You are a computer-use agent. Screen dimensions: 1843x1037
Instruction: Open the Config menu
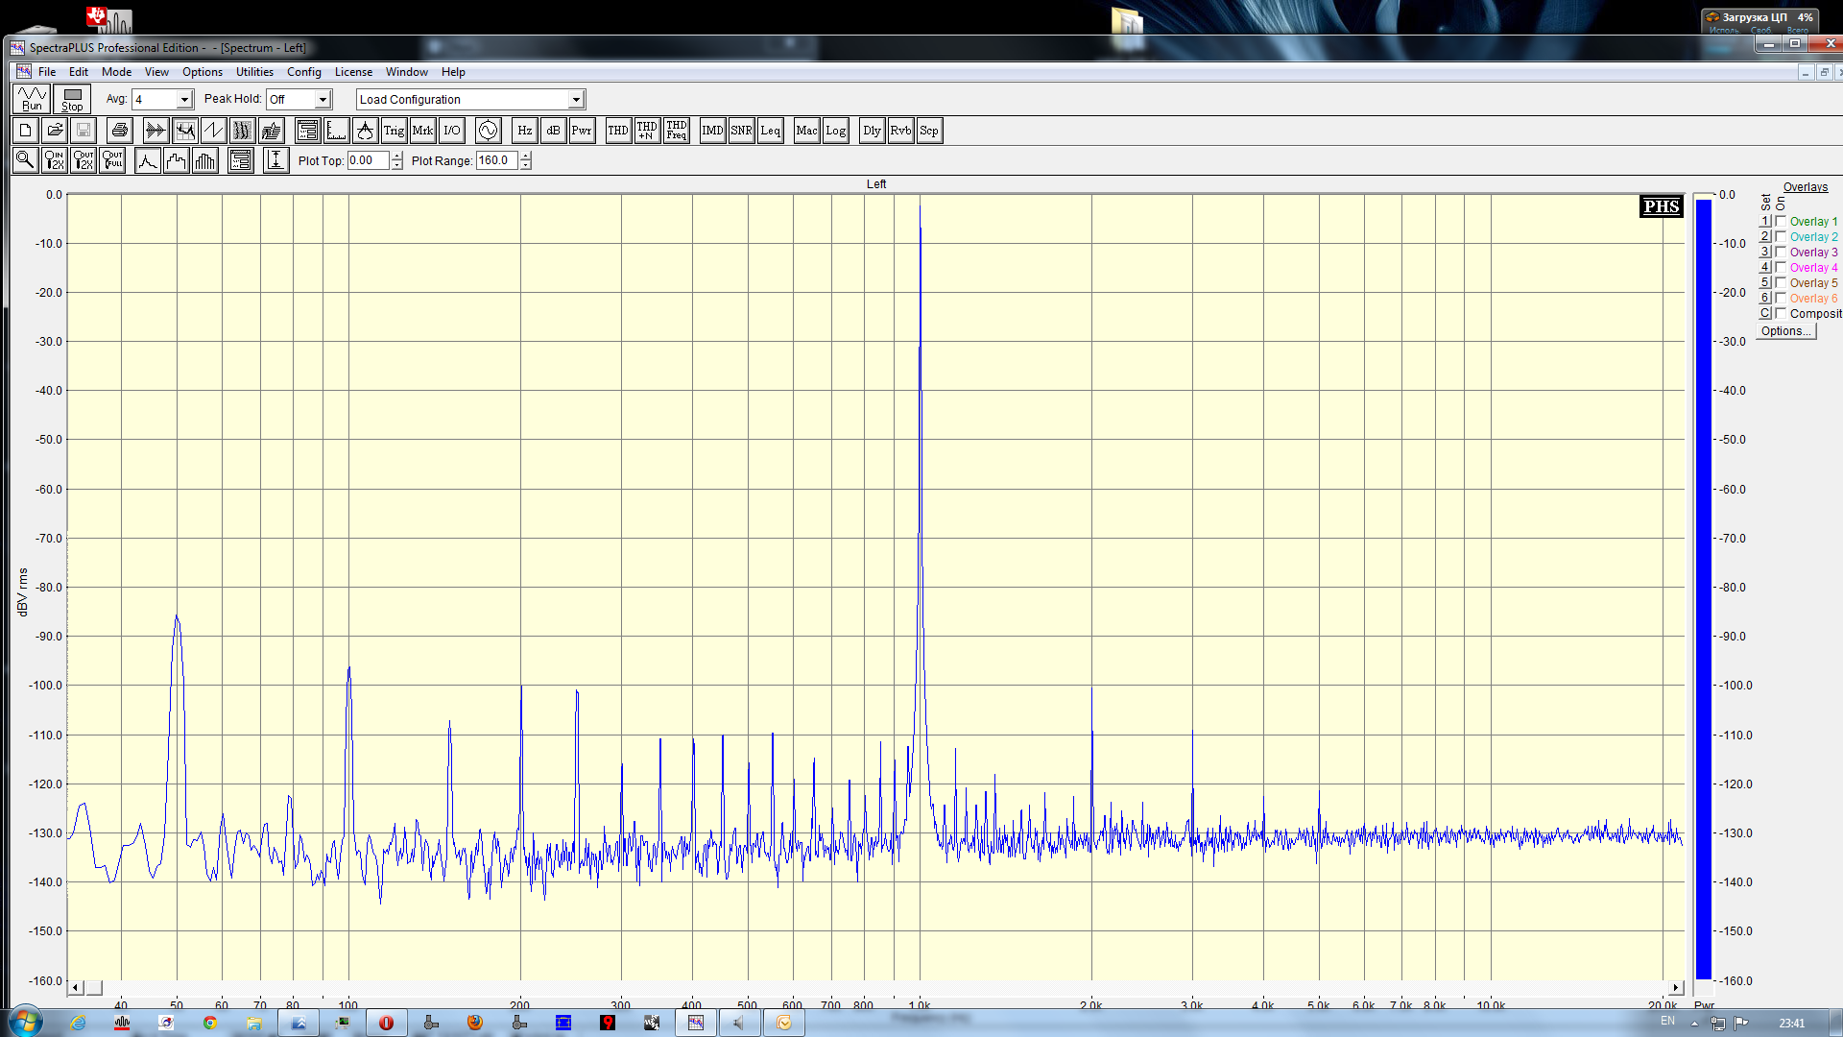pyautogui.click(x=304, y=72)
